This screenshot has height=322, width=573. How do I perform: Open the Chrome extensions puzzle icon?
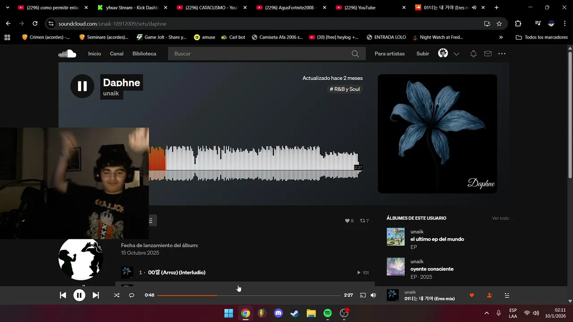point(518,24)
